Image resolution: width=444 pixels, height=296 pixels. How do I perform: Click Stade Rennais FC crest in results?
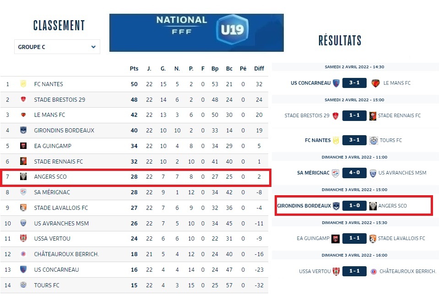[373, 115]
